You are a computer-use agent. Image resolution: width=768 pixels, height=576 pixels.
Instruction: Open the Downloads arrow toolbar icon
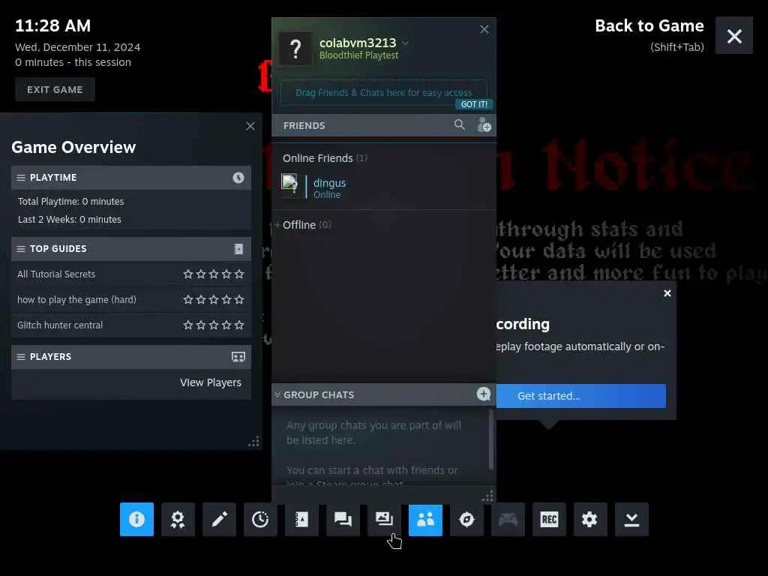[x=631, y=519]
